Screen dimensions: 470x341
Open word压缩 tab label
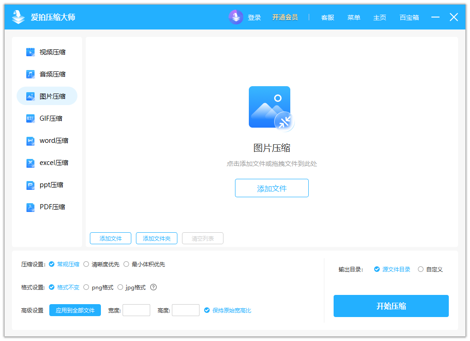pos(54,141)
